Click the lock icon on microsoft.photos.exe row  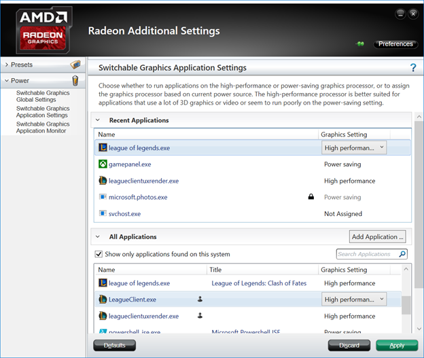pos(311,196)
